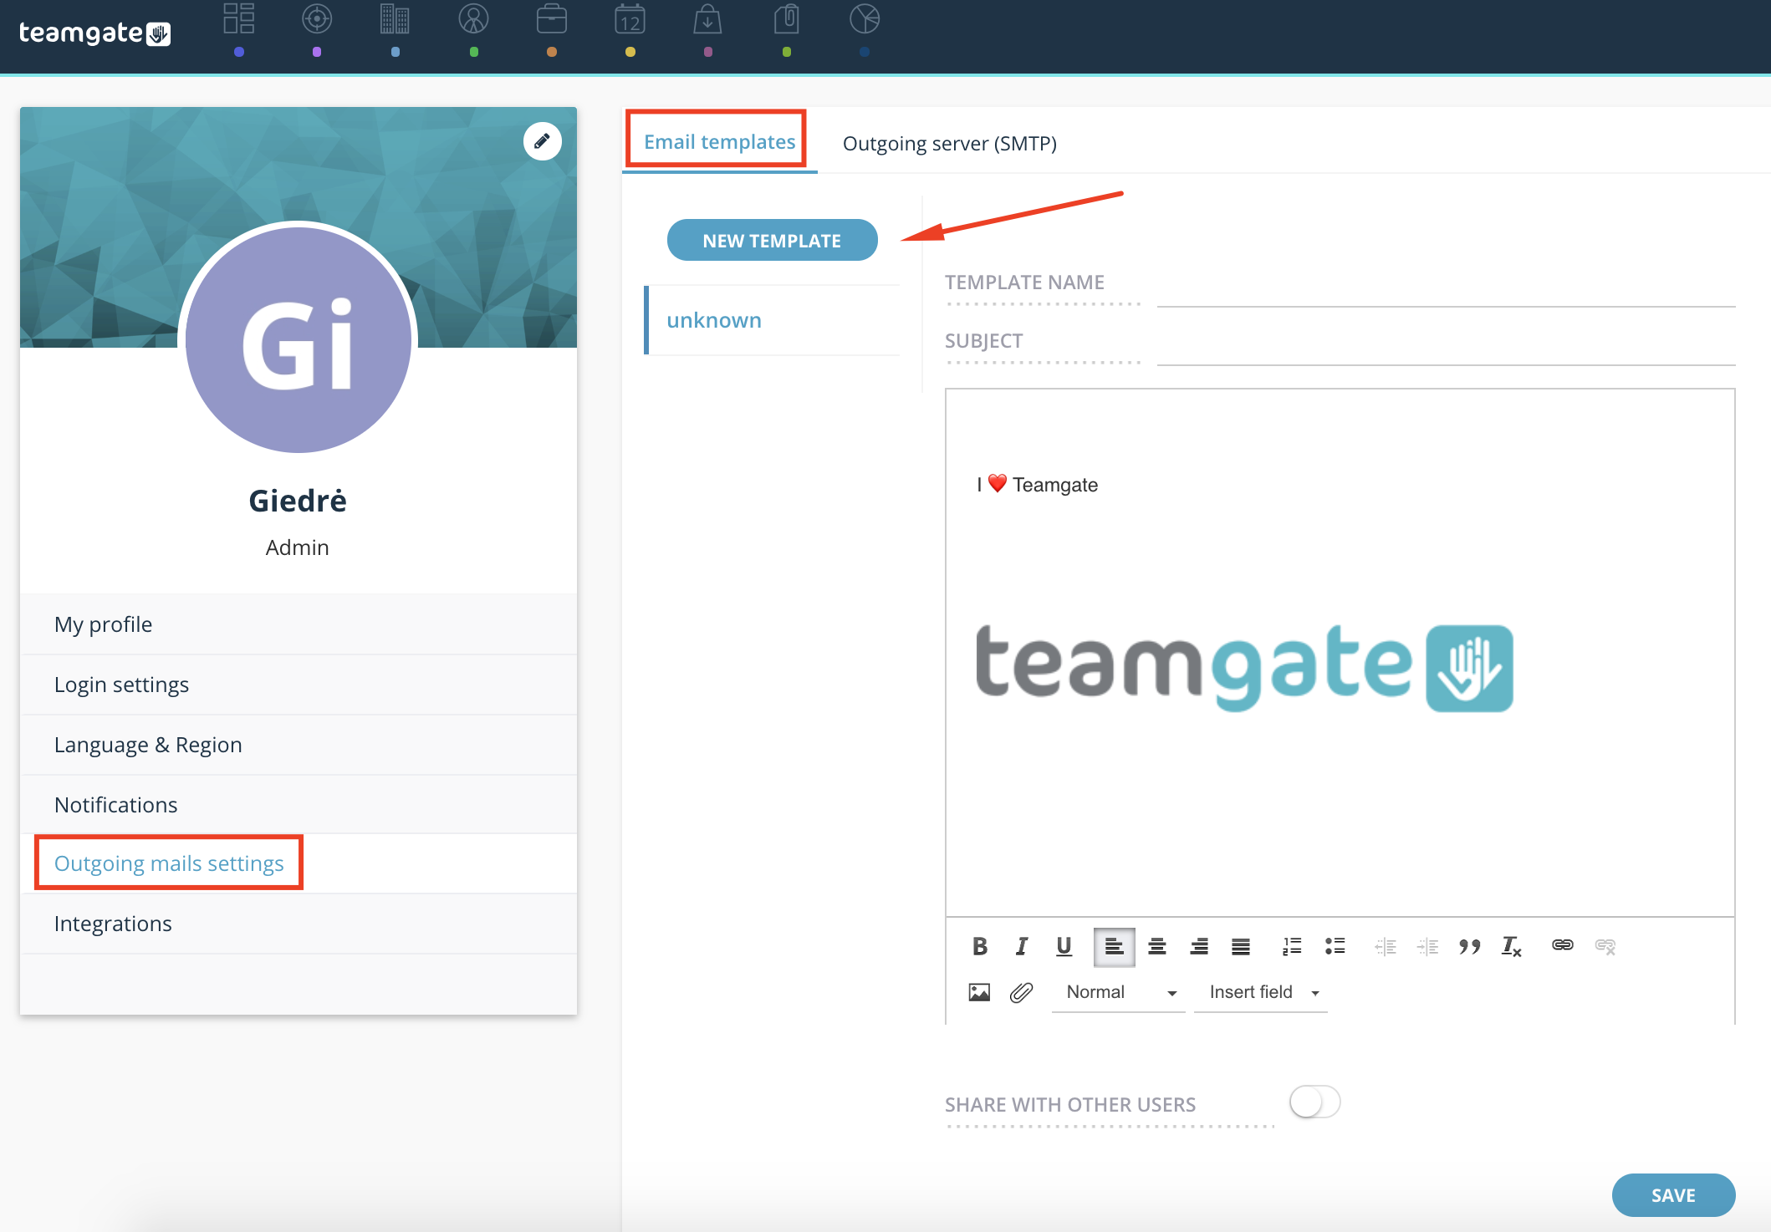
Task: Open the import download bag icon
Action: coord(707,19)
